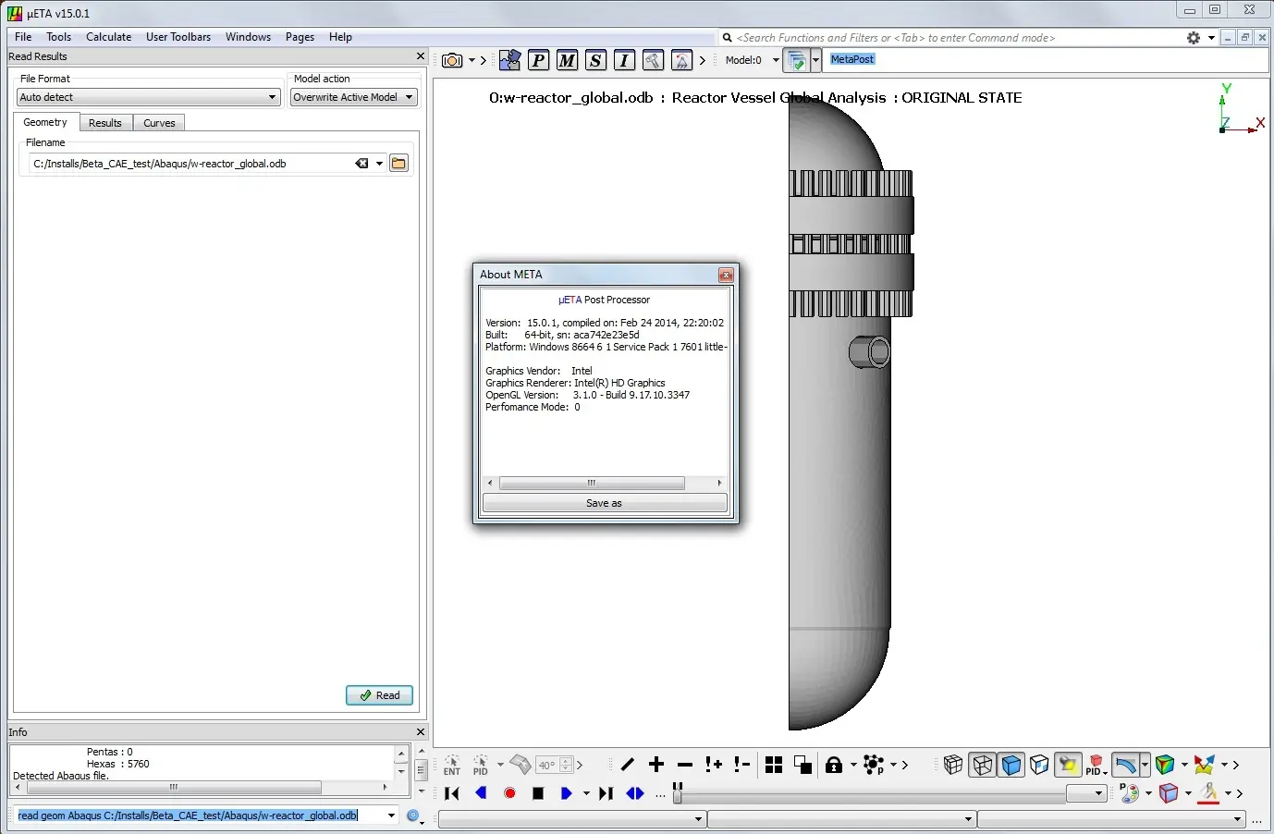Click the '!+' focus icon
Image resolution: width=1274 pixels, height=834 pixels.
[714, 765]
